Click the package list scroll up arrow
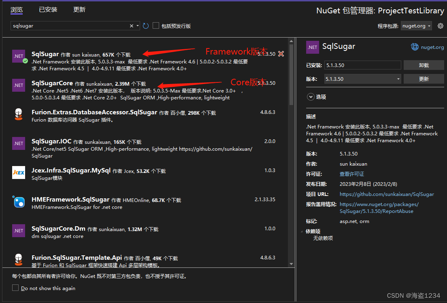This screenshot has height=303, width=447. 291,41
